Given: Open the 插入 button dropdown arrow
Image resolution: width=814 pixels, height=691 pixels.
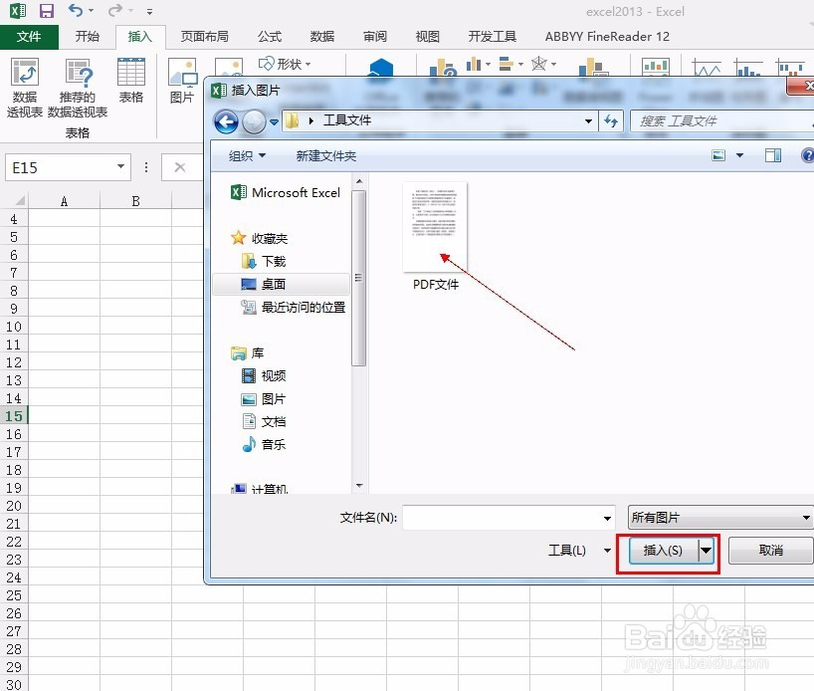Looking at the screenshot, I should 707,551.
